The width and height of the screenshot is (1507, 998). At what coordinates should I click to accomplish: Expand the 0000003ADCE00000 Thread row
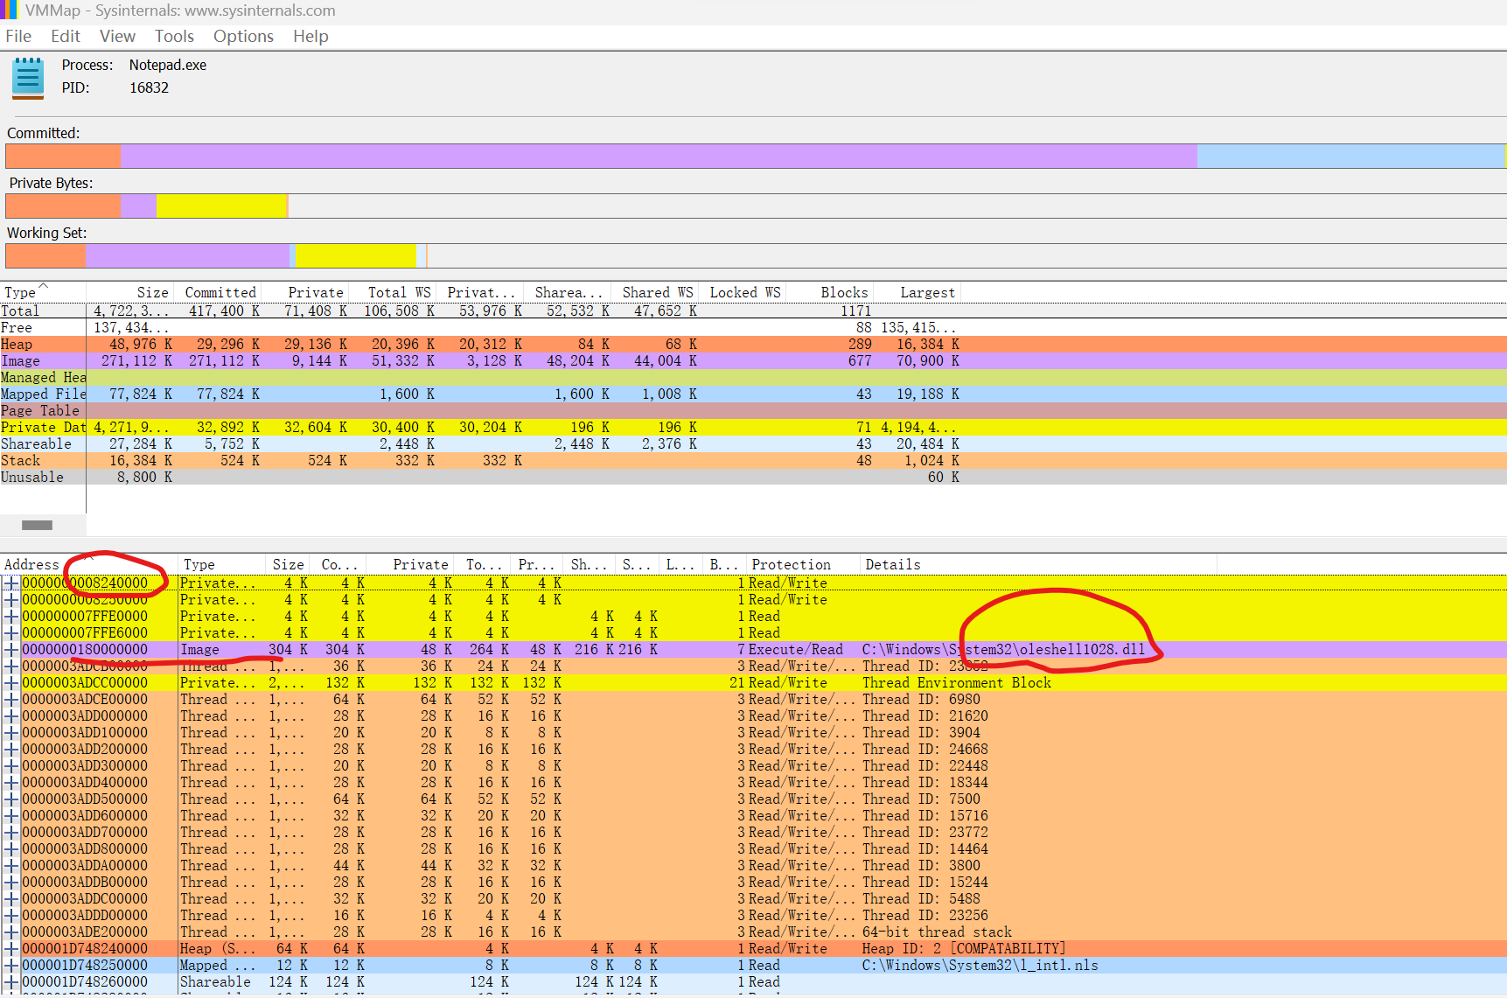(x=10, y=700)
